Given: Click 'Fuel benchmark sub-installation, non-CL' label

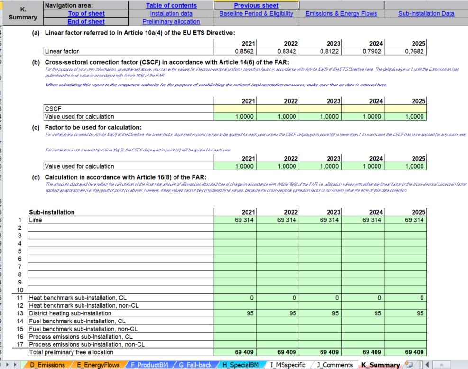Looking at the screenshot, I should (121, 329).
